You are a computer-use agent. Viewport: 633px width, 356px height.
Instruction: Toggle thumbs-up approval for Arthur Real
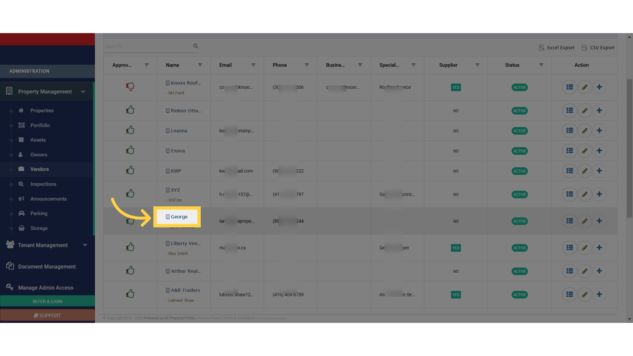pyautogui.click(x=130, y=271)
